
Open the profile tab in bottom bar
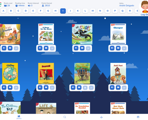pyautogui.click(x=138, y=117)
